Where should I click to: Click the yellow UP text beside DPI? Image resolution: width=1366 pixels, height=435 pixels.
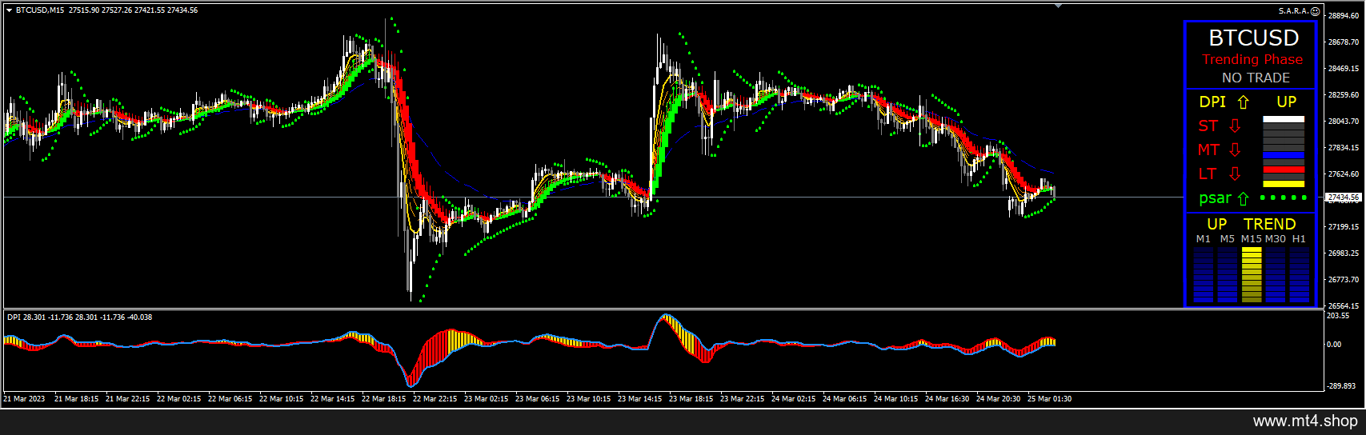1287,102
